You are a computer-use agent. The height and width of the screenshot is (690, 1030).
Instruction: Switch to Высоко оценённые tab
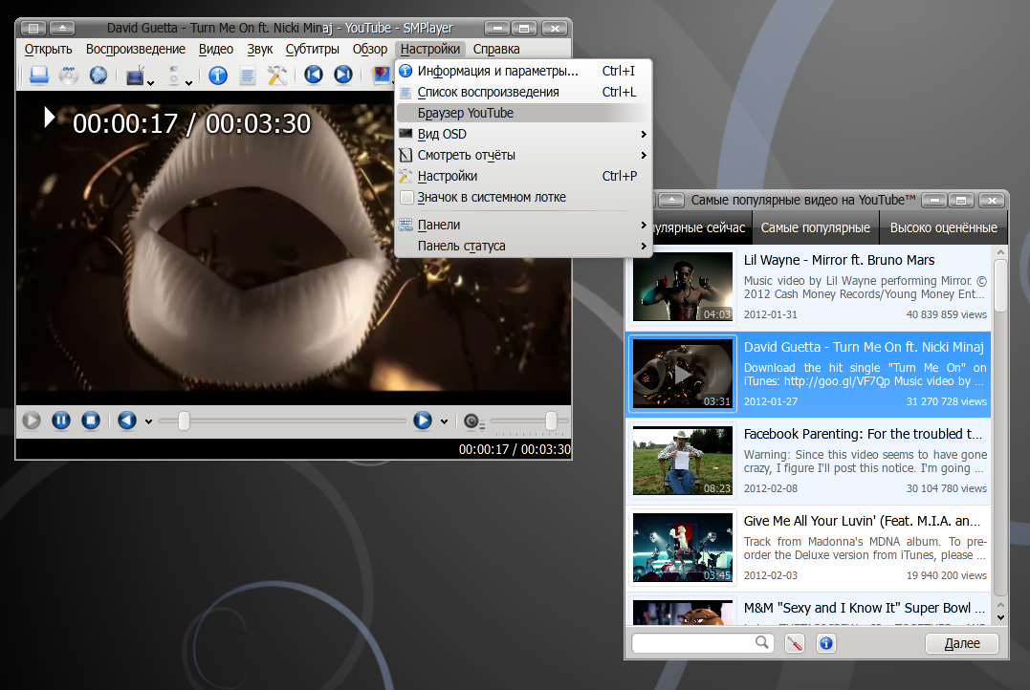pos(943,227)
